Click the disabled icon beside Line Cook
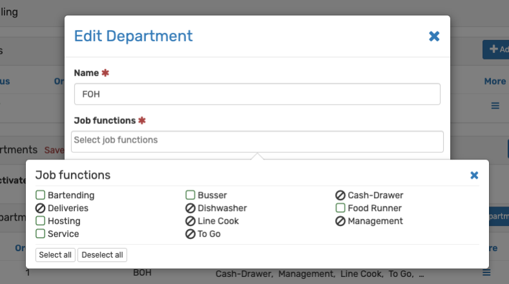This screenshot has height=284, width=509. (x=191, y=221)
